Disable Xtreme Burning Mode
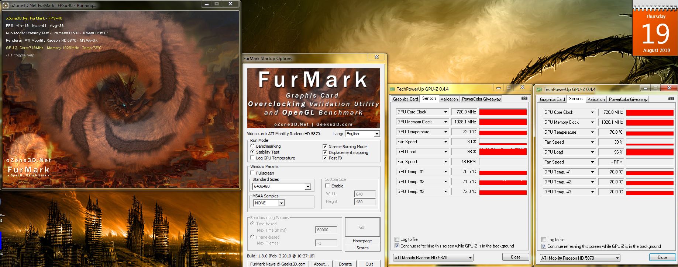This screenshot has width=678, height=267. pos(325,146)
